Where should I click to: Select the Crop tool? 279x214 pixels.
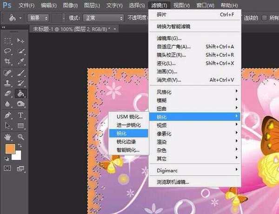(7, 61)
